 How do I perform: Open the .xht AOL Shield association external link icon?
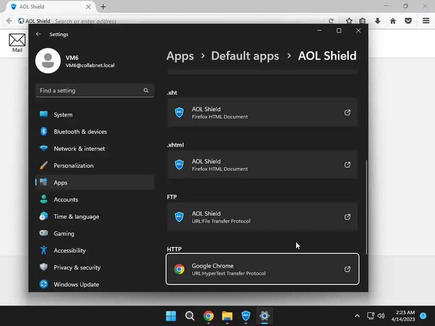(347, 112)
